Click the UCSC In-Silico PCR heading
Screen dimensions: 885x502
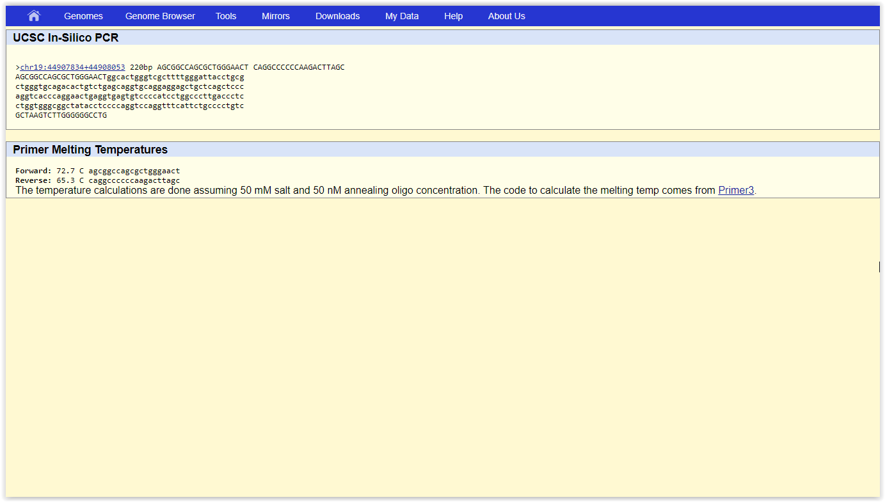pos(66,38)
